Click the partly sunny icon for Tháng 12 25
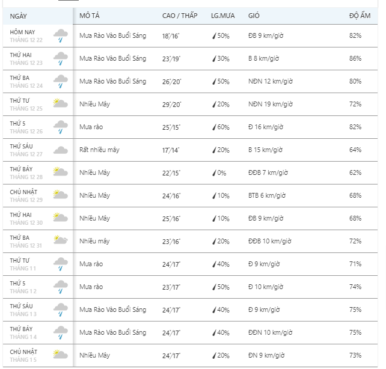Screen dimensions: 386x369 coord(60,104)
